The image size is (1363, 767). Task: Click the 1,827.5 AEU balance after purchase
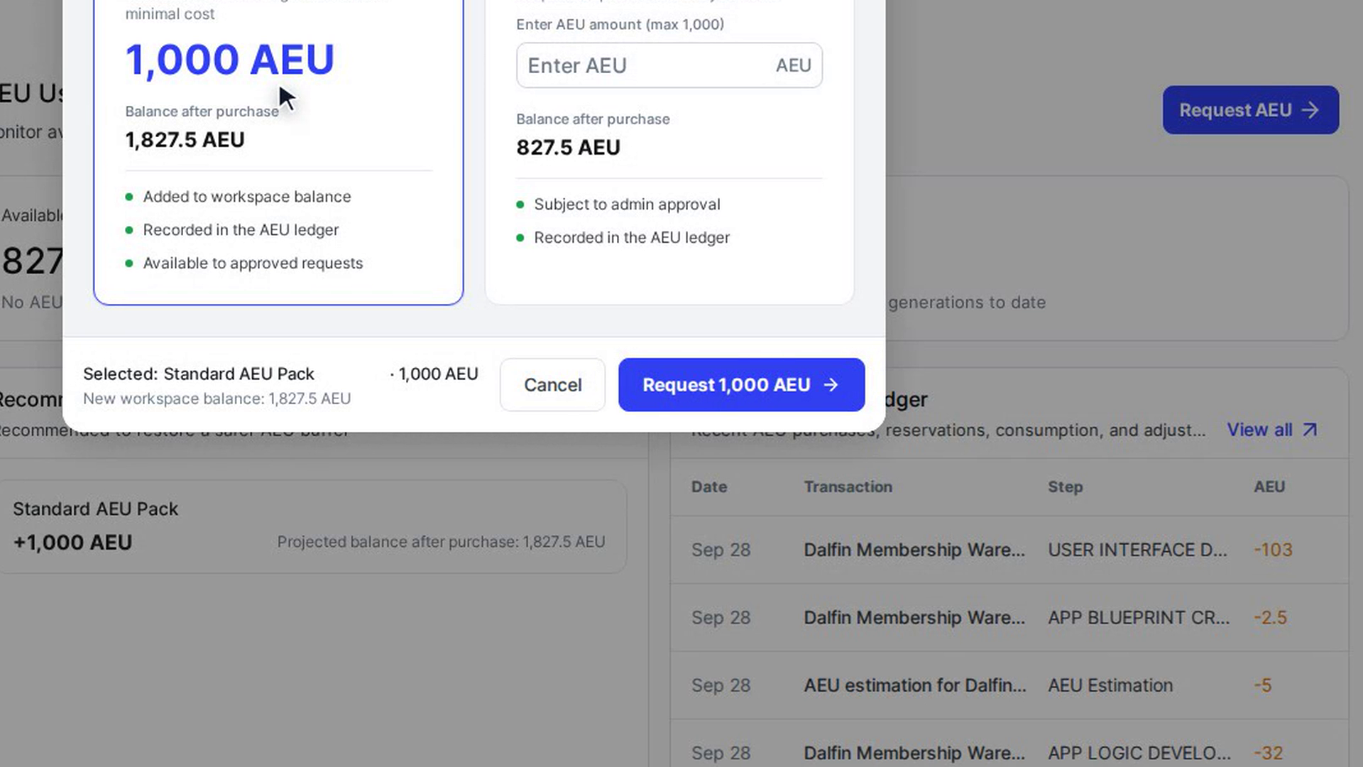click(x=185, y=140)
